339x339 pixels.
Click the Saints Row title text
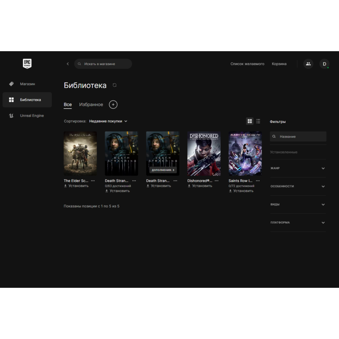click(x=240, y=181)
